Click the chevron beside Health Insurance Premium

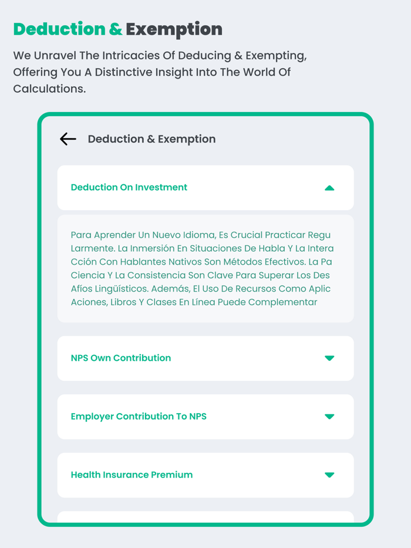330,475
